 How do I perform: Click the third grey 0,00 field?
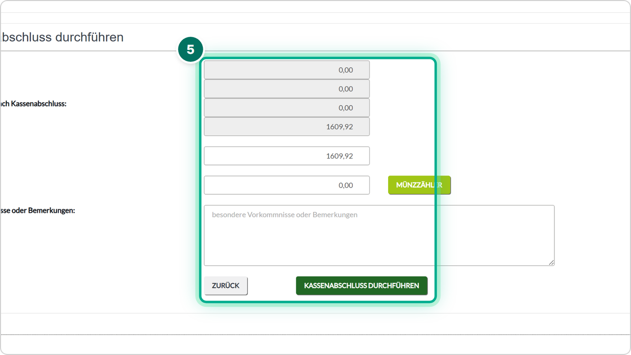[287, 108]
